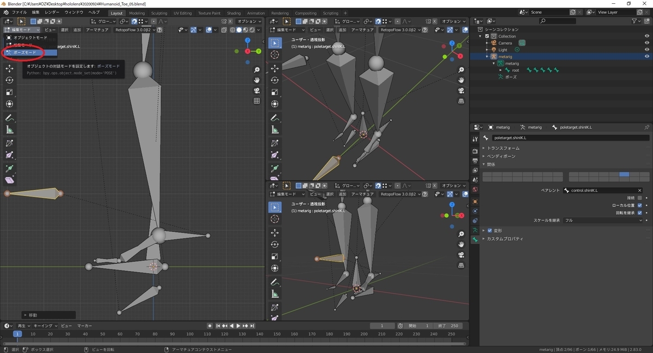Uncheck the Inherit Rotation checkbox

pos(639,213)
